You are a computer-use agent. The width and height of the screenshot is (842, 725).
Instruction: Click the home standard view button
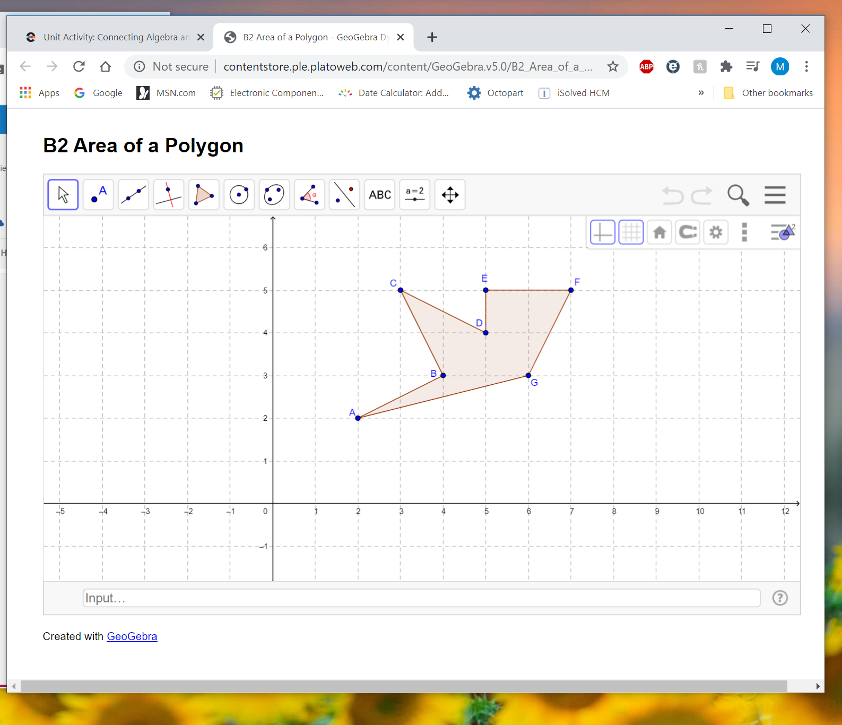point(659,232)
